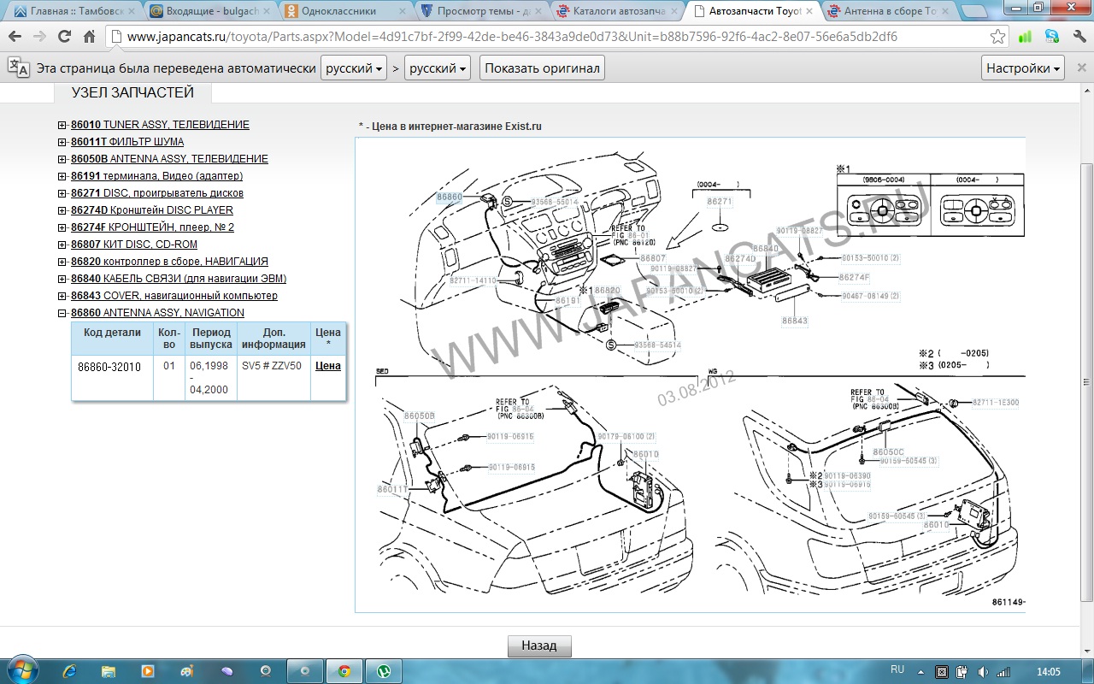
Task: Click the address bar URL field
Action: tap(547, 37)
